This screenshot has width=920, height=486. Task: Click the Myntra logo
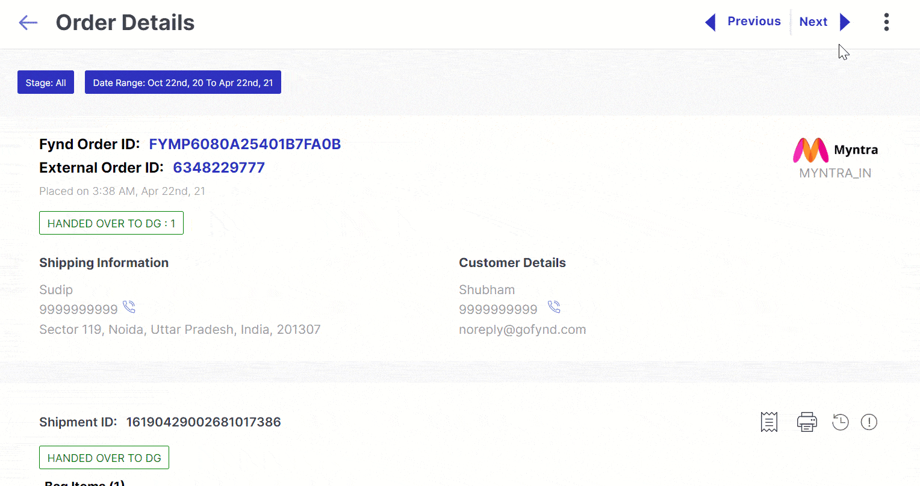810,150
